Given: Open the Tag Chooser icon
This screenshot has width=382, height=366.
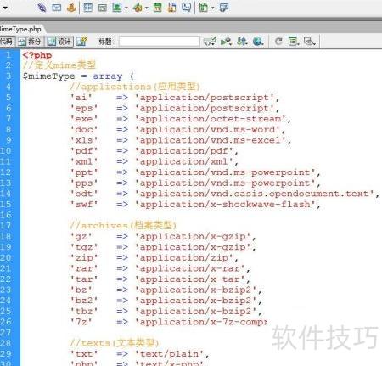Looking at the screenshot, I should [224, 8].
